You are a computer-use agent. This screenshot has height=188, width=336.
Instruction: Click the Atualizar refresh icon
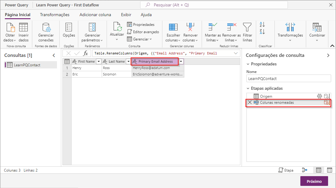(117, 27)
